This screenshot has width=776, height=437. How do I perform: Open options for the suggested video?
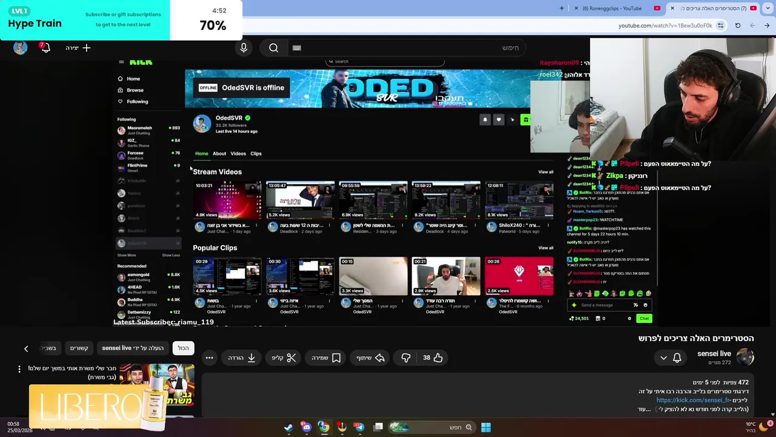click(19, 368)
